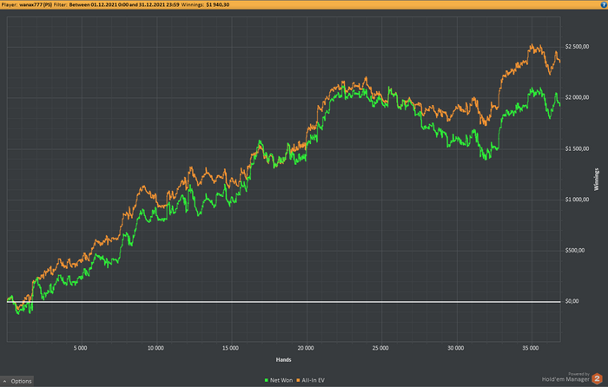Open the blue help question mark icon
The width and height of the screenshot is (608, 387).
pyautogui.click(x=604, y=4)
